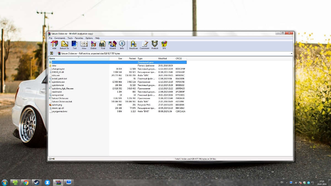Select the file 'data.win'

pyautogui.click(x=56, y=75)
